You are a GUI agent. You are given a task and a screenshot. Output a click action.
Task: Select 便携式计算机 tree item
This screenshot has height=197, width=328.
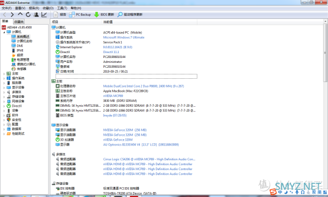pyautogui.click(x=26, y=64)
